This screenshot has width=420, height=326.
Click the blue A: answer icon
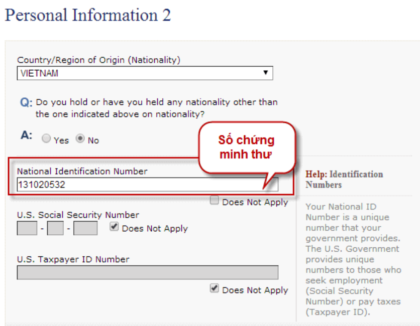coord(26,135)
